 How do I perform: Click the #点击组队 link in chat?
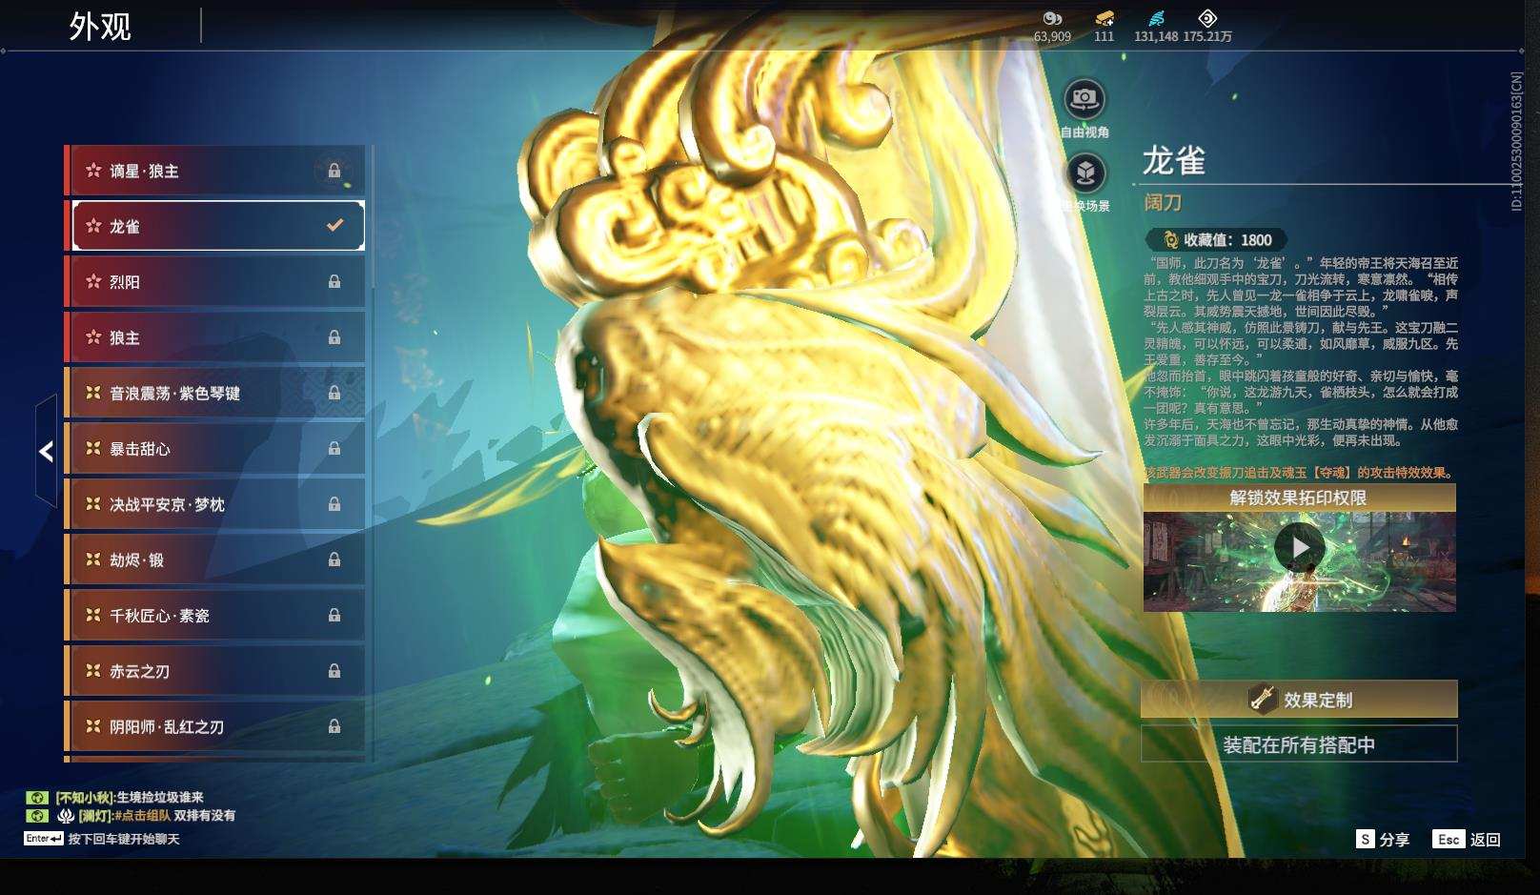click(x=143, y=816)
